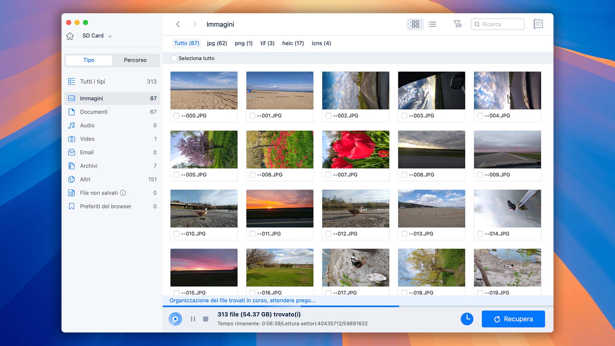Stop the scan with square button

click(206, 319)
